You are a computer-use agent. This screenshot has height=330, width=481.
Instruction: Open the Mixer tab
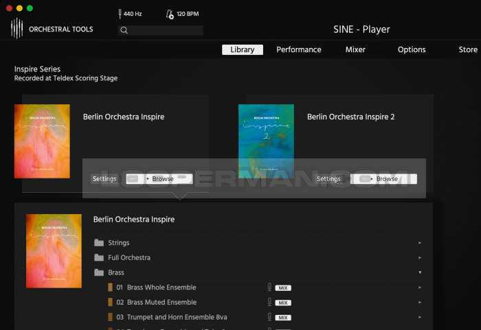(x=355, y=49)
